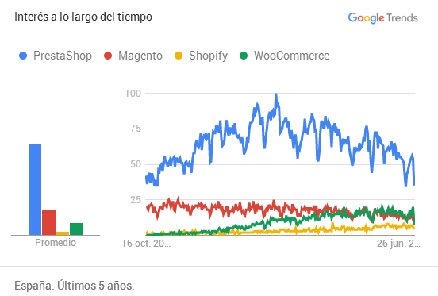Click the green WooCommerce legend dot

244,56
